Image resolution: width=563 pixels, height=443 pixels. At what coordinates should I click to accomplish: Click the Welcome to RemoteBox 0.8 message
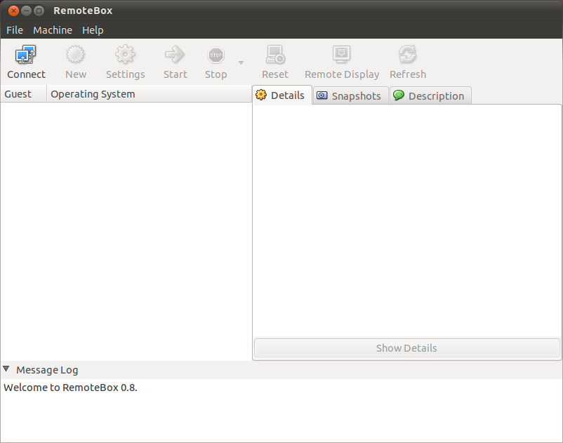click(x=70, y=388)
